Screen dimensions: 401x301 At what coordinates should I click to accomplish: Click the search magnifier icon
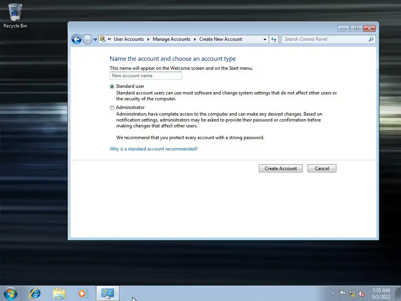tap(371, 39)
